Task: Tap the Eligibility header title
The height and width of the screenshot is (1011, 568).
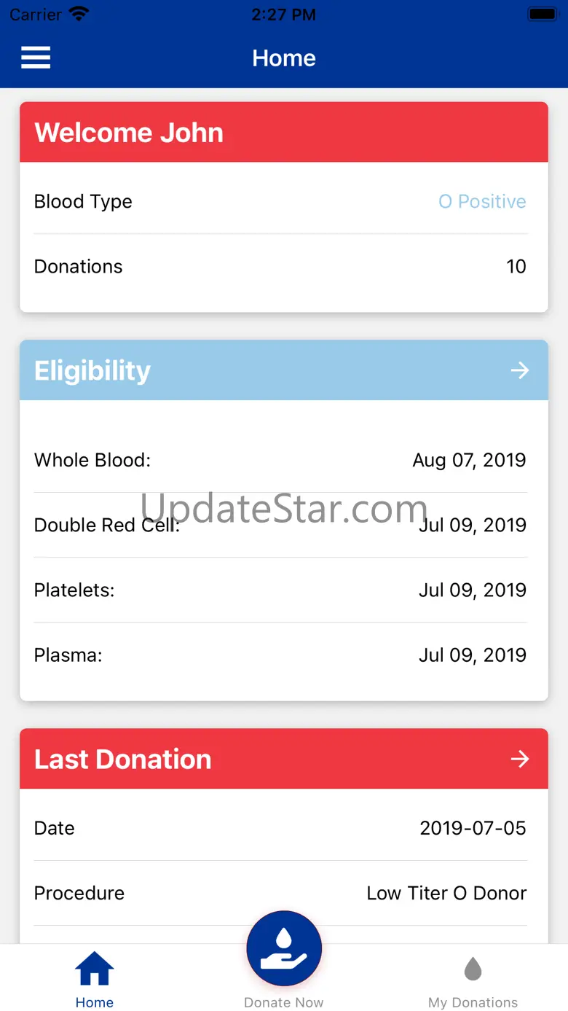Action: 92,370
